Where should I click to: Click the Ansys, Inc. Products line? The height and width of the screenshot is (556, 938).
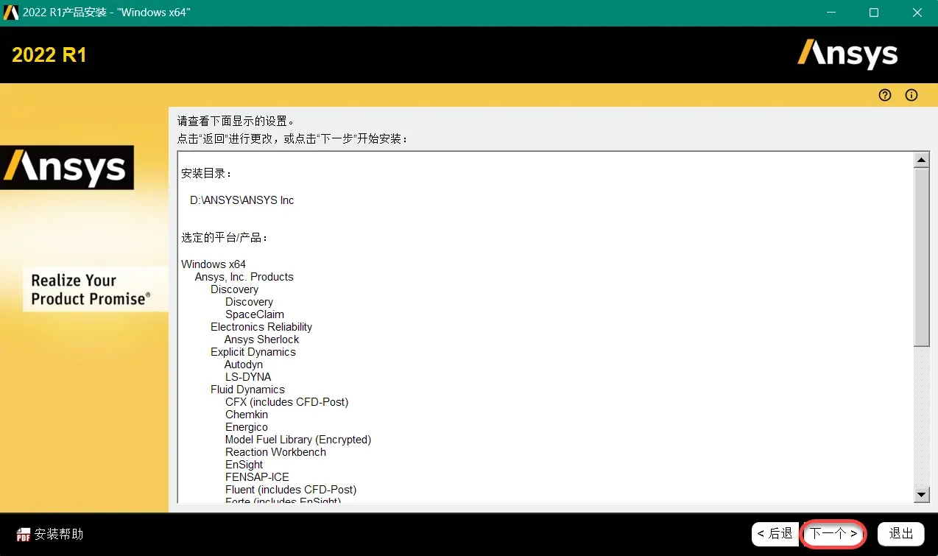coord(244,277)
